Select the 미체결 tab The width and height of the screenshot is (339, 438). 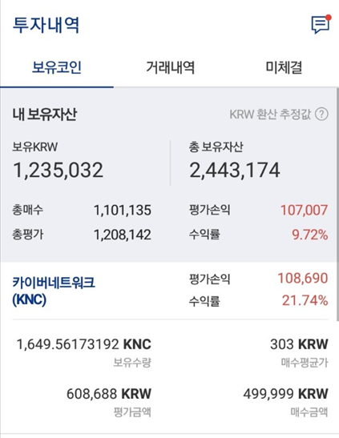pyautogui.click(x=284, y=67)
